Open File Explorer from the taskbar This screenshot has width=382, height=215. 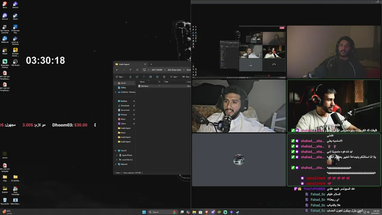click(x=194, y=212)
